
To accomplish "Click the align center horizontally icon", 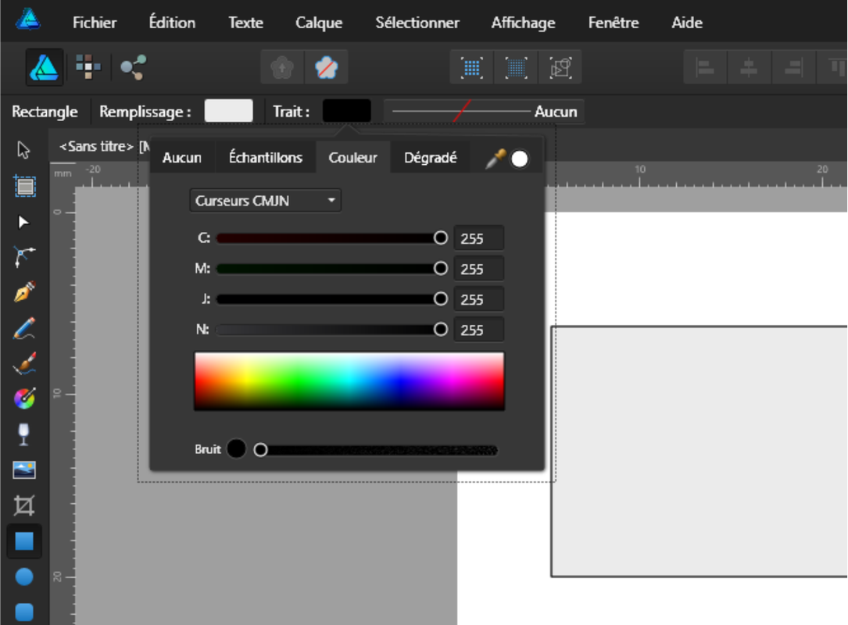I will tap(749, 68).
